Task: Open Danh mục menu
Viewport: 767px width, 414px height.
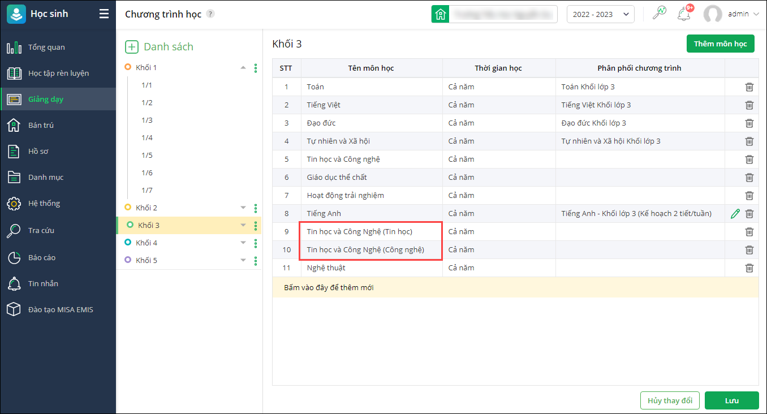Action: click(x=58, y=178)
